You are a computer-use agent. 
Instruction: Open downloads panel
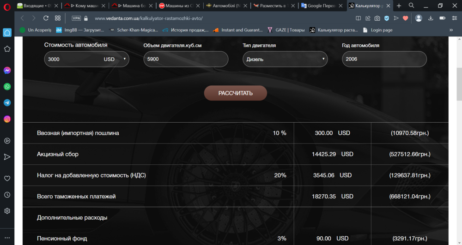click(431, 18)
